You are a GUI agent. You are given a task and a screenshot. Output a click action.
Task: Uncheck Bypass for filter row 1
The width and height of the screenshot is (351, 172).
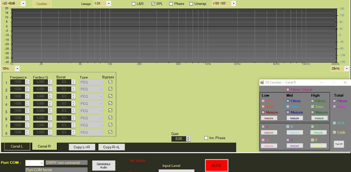tap(110, 82)
